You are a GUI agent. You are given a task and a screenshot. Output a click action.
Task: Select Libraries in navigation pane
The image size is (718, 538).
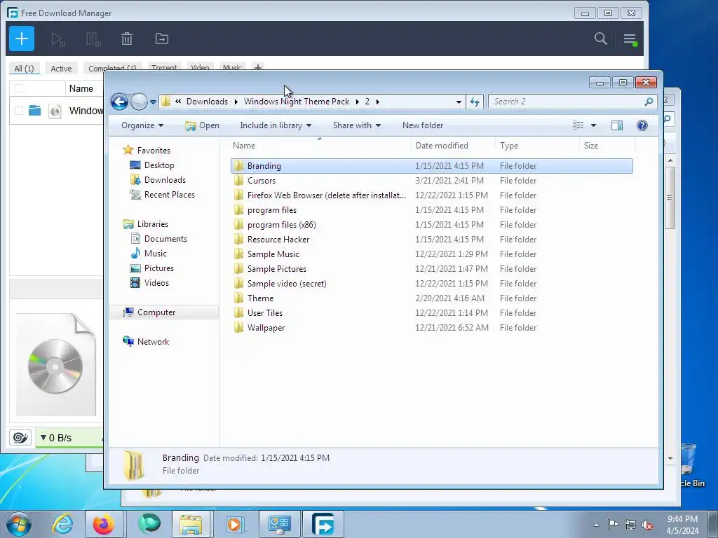click(152, 223)
